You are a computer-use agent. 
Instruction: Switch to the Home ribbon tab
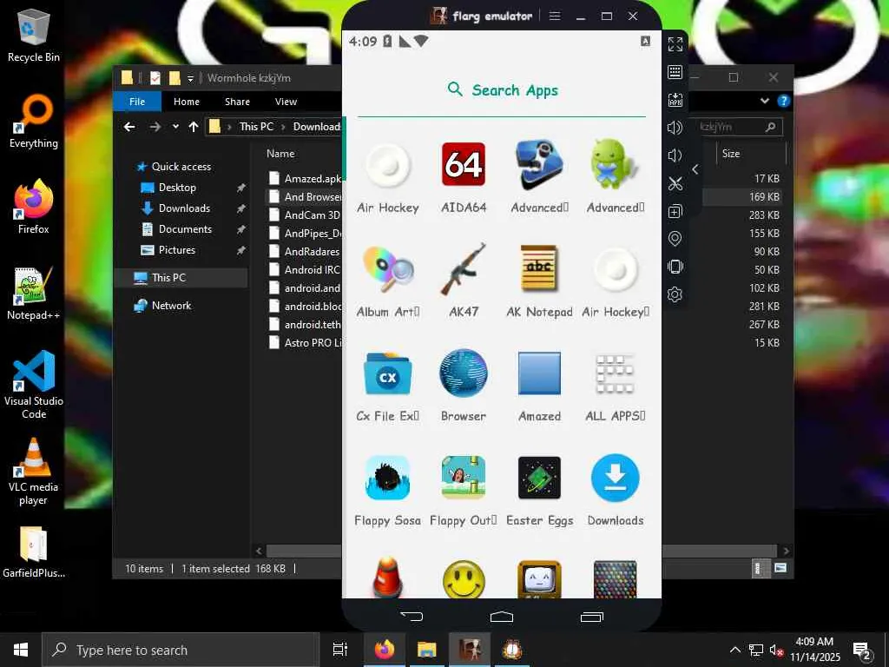[187, 102]
